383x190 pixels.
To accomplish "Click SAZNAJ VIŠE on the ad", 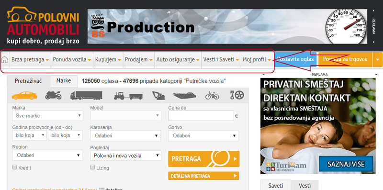I will point(346,164).
